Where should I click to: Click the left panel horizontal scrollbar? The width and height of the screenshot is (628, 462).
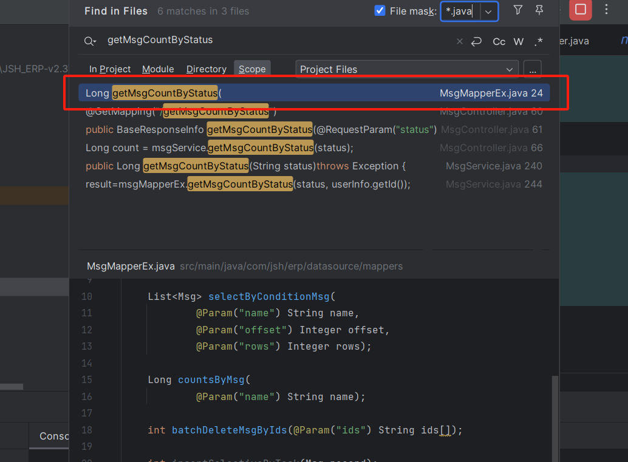pyautogui.click(x=12, y=387)
